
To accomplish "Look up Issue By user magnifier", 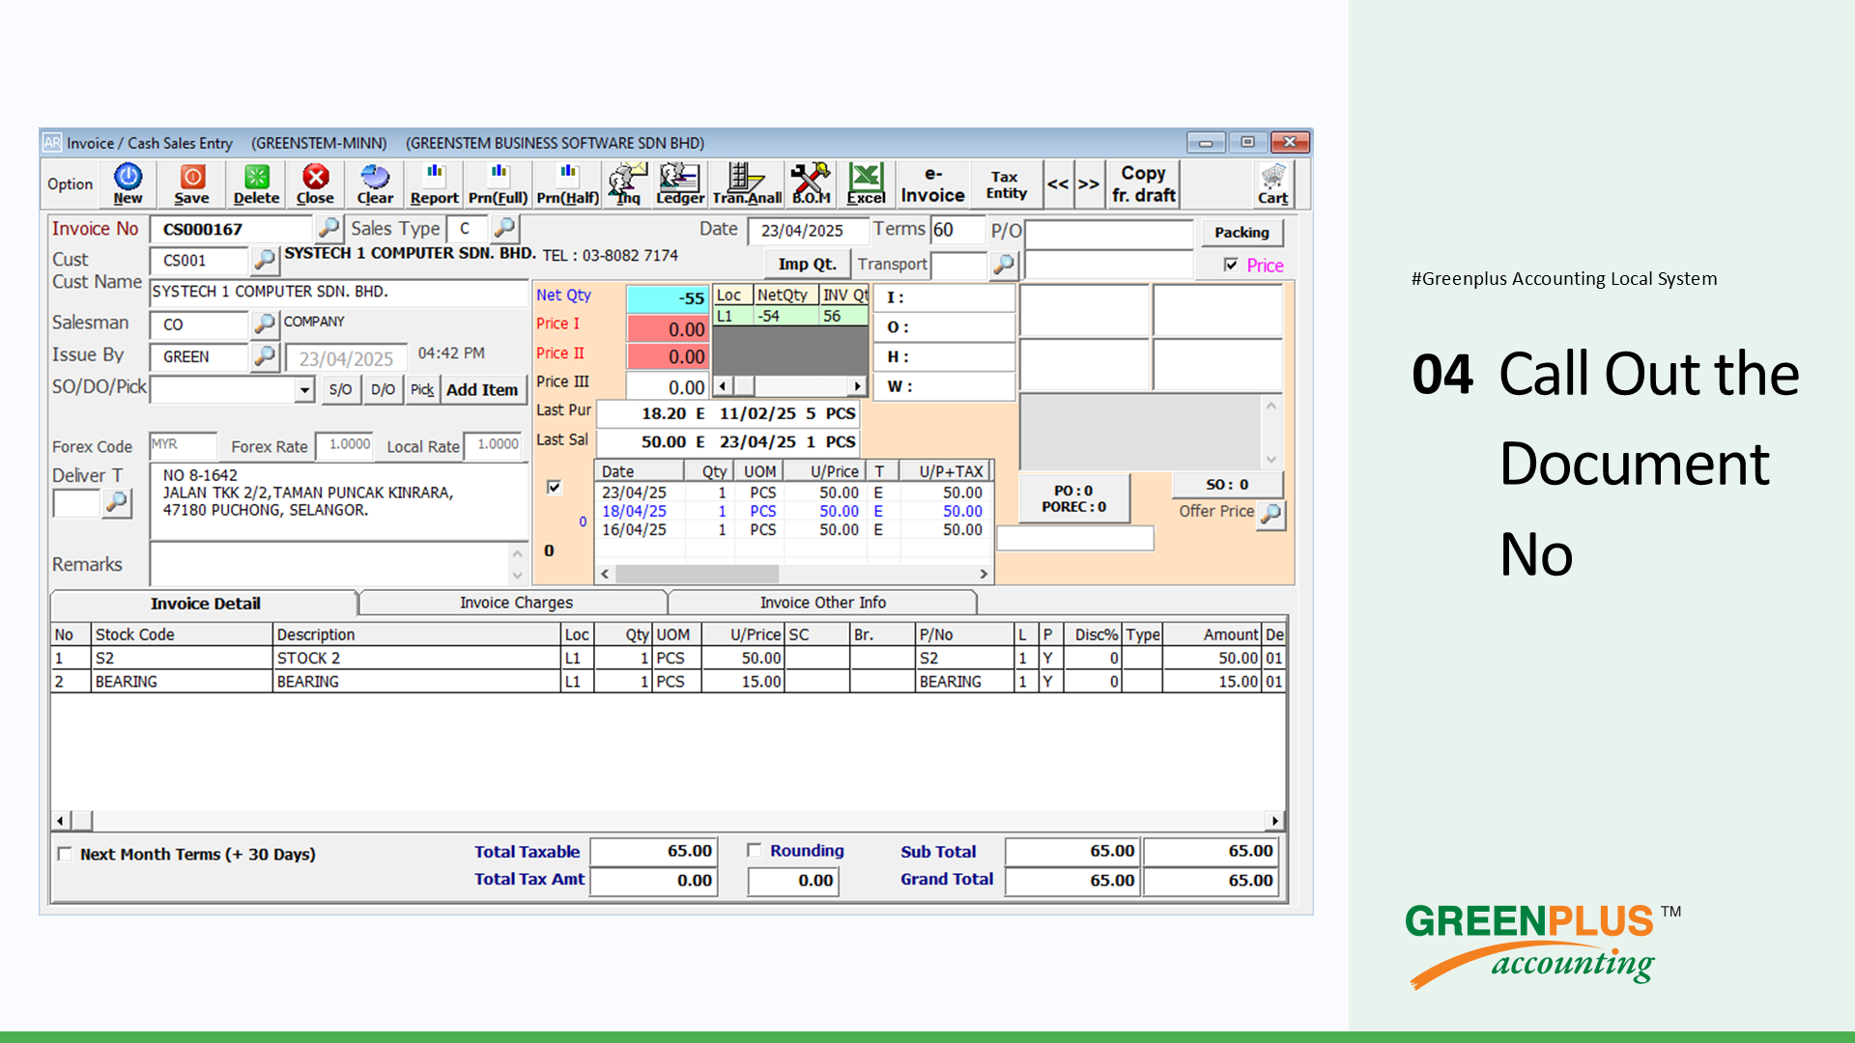I will tap(264, 356).
